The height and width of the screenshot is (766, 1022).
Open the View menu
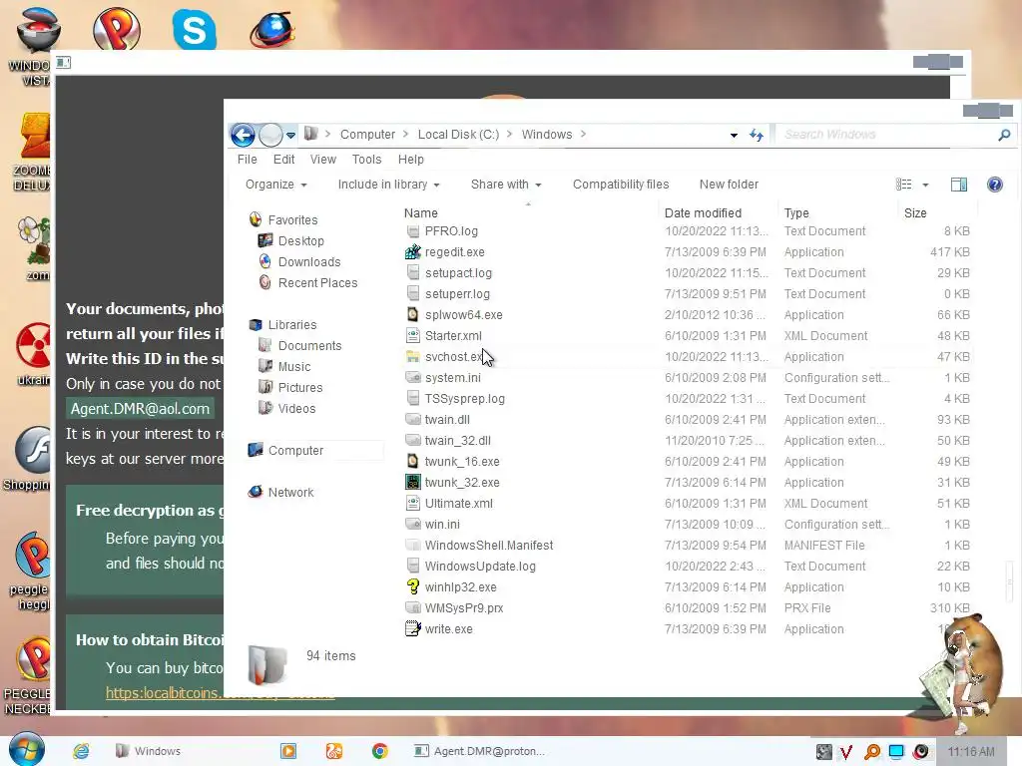coord(322,160)
